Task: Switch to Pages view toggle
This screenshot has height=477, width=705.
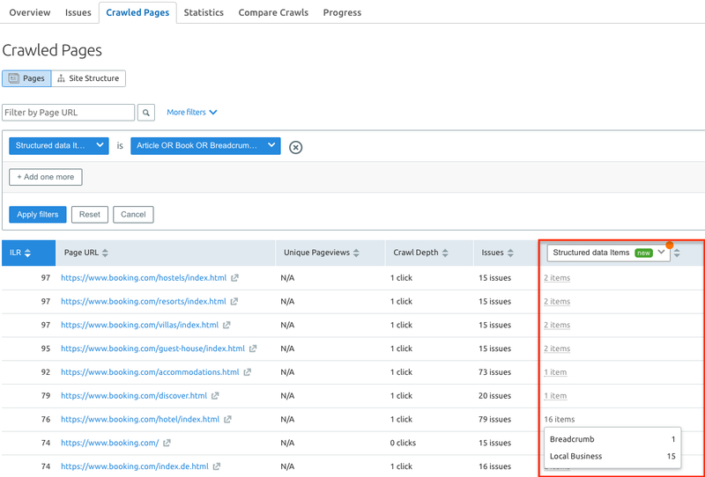Action: [x=26, y=78]
